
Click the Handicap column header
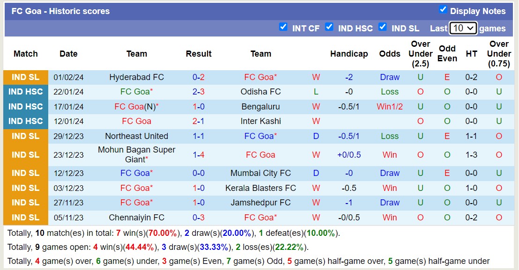[x=349, y=54]
